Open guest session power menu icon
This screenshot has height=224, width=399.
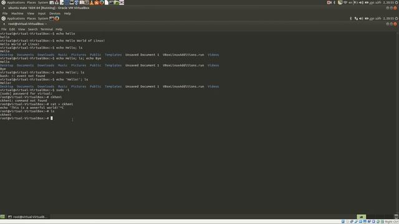tap(397, 19)
